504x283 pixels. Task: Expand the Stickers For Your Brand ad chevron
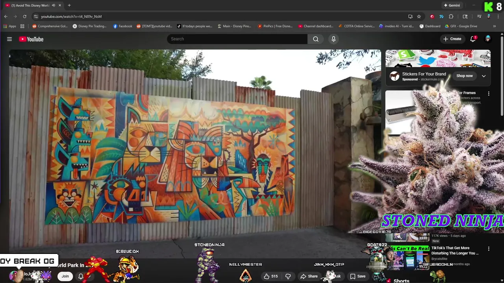[x=484, y=76]
